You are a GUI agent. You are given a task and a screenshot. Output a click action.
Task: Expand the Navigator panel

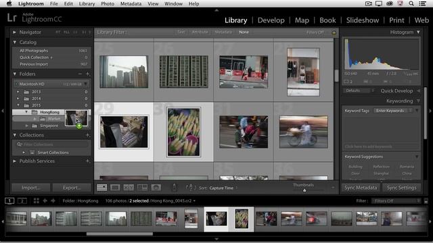click(14, 32)
